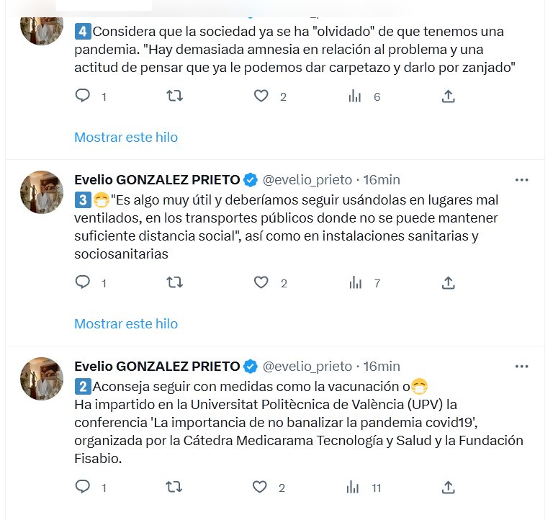Open the second "Mostrar este hilo" link
Screen dimensions: 553x520
pyautogui.click(x=126, y=324)
